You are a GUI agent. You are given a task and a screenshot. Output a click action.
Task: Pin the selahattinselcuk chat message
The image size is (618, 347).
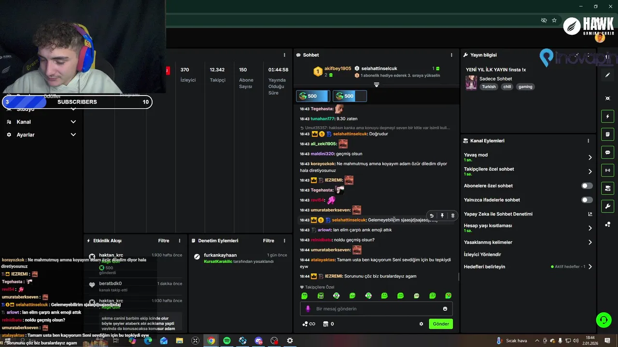coord(442,216)
